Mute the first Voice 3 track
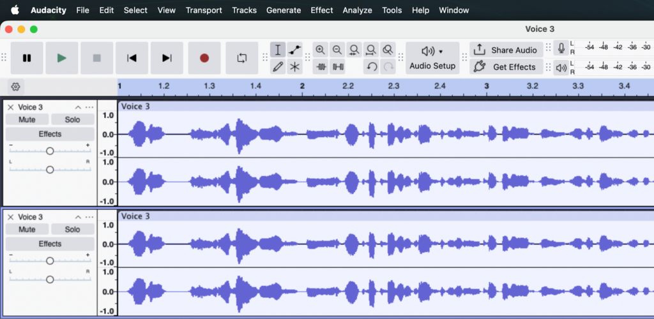The image size is (654, 319). tap(27, 120)
